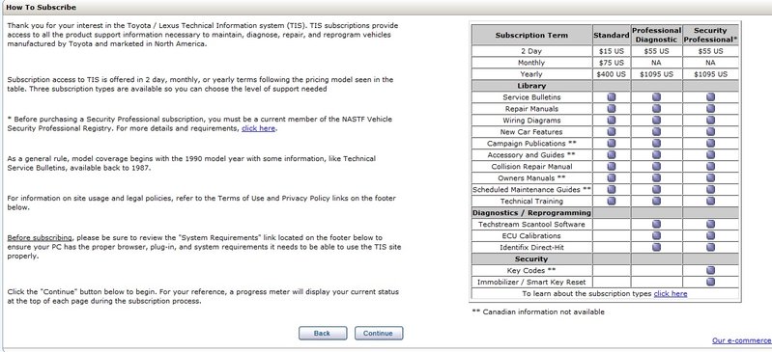
Task: Click the '$75 US' monthly price cell
Action: (611, 63)
